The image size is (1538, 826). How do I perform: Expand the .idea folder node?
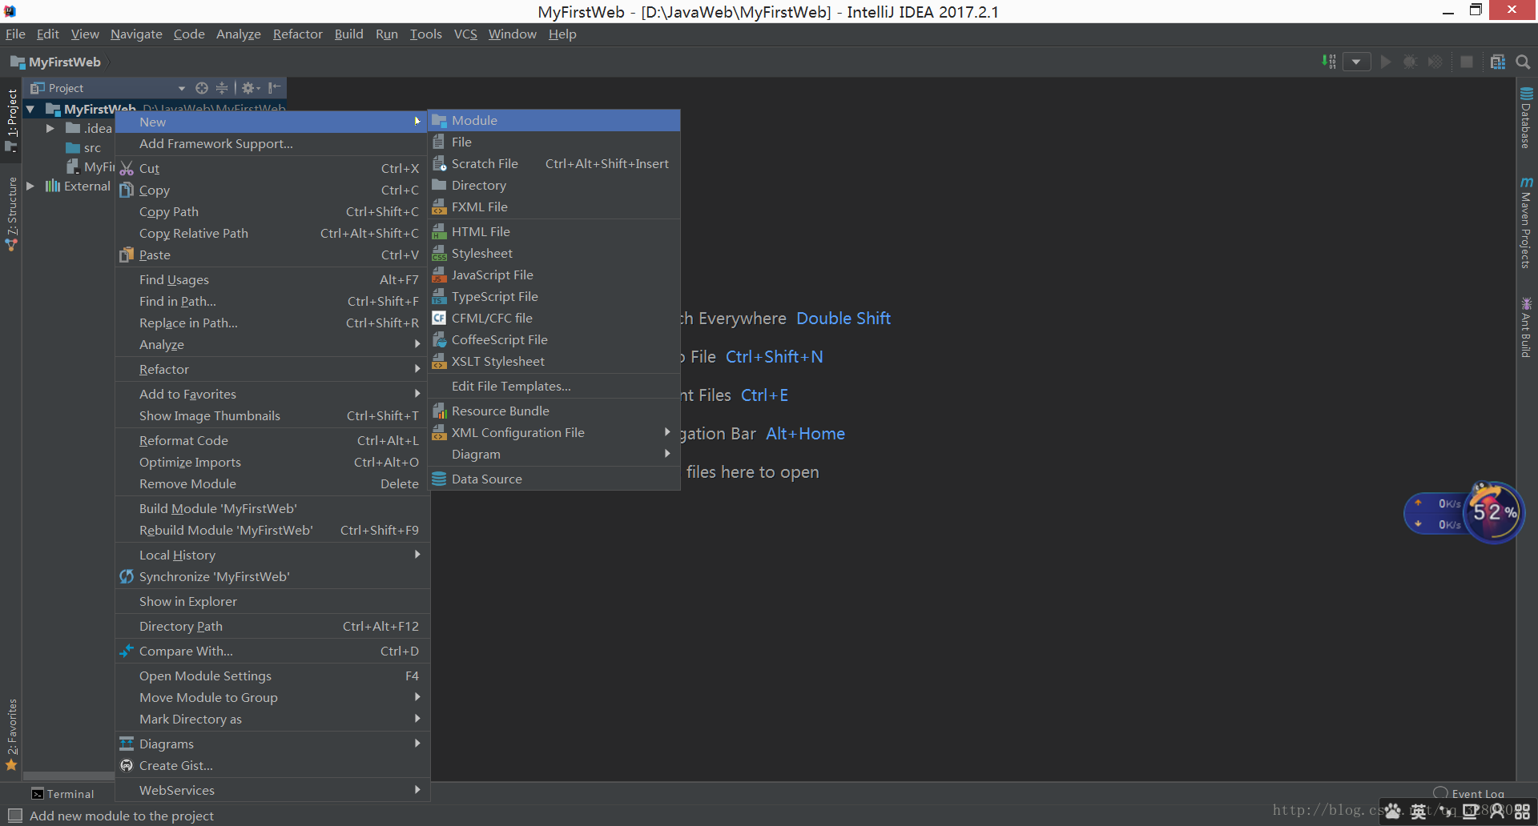click(50, 128)
